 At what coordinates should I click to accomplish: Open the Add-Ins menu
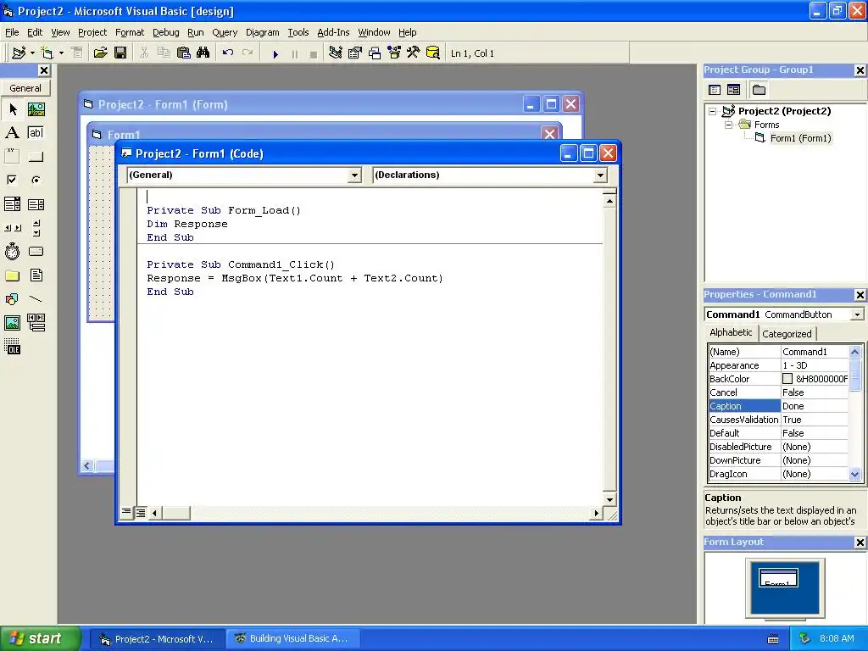pyautogui.click(x=332, y=32)
